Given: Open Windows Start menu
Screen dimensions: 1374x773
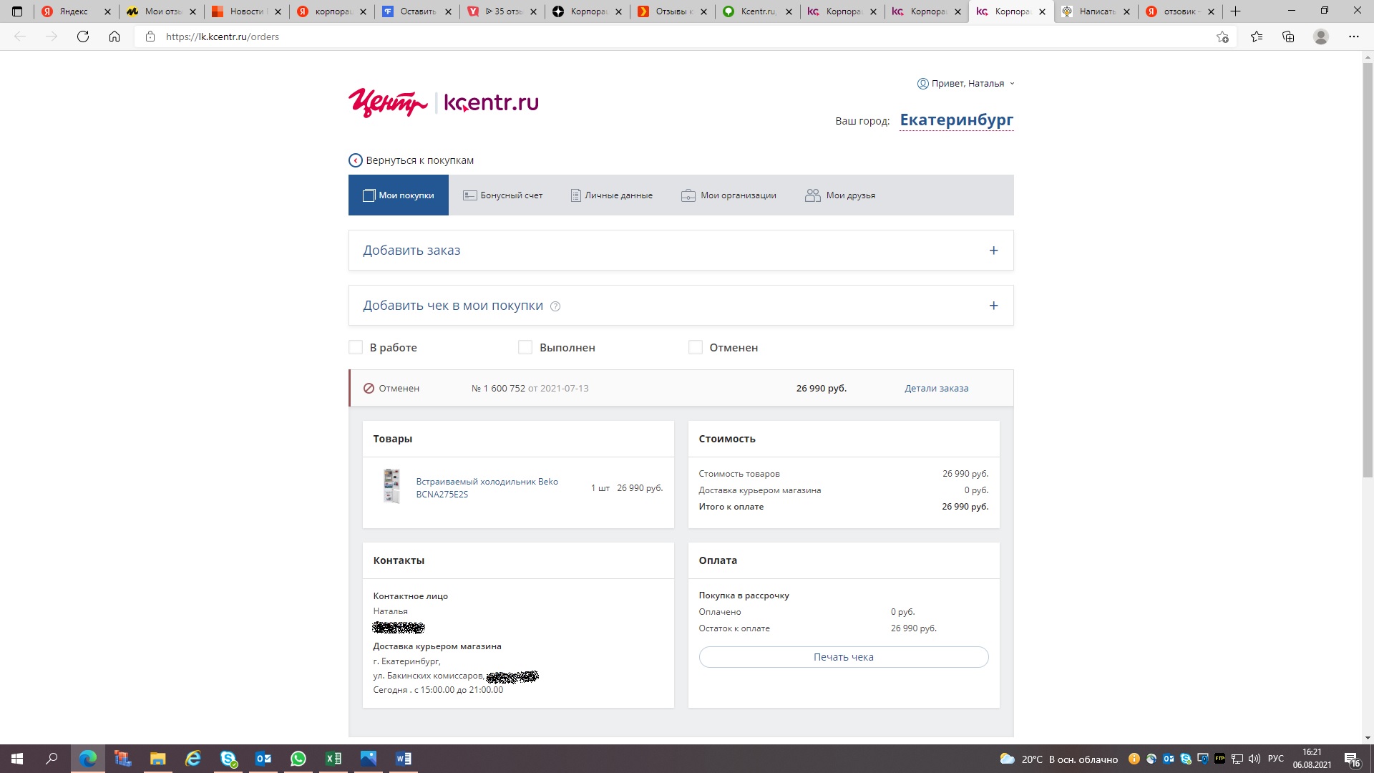Looking at the screenshot, I should point(17,759).
